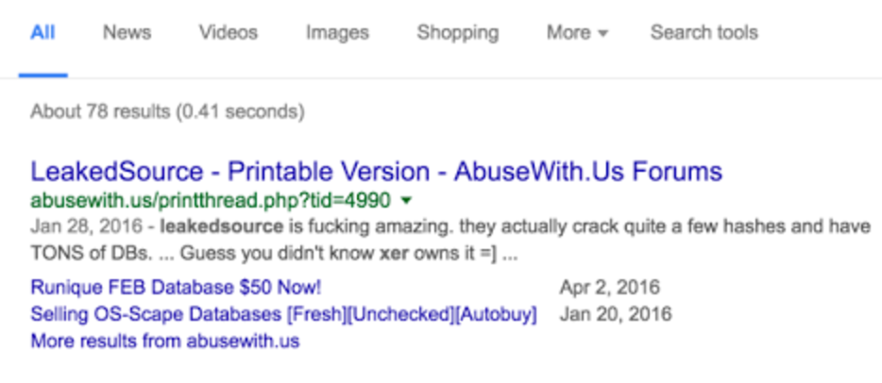This screenshot has height=383, width=882.
Task: Click the Jan 20, 2016 date
Action: click(615, 314)
